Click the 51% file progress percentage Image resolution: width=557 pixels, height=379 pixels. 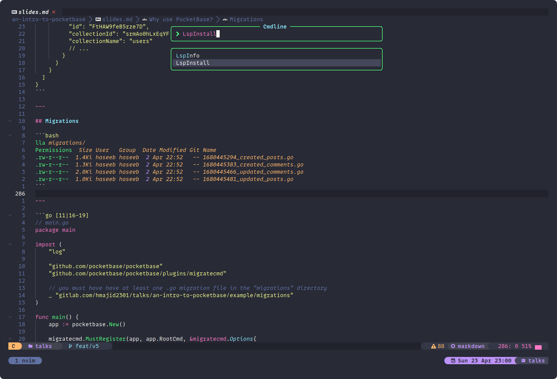point(527,346)
